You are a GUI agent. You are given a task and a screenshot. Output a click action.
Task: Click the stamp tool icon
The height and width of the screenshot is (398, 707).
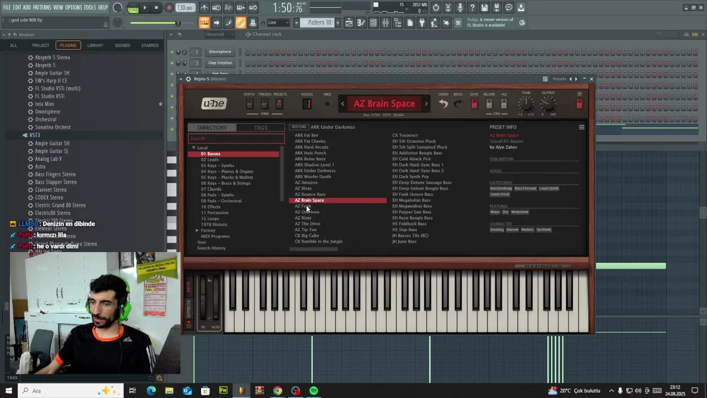click(252, 23)
